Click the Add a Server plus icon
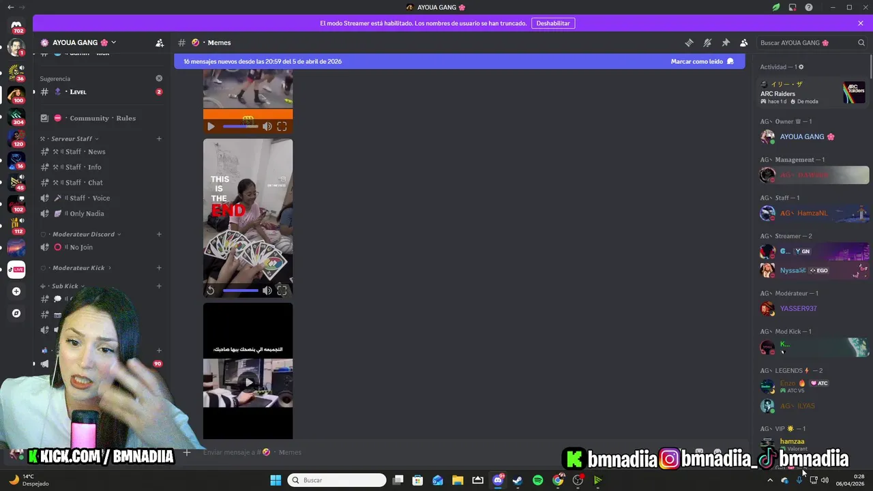The height and width of the screenshot is (491, 873). coord(16,291)
